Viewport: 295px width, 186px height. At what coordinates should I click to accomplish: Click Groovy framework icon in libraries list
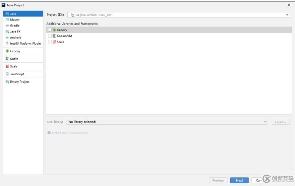(x=54, y=30)
